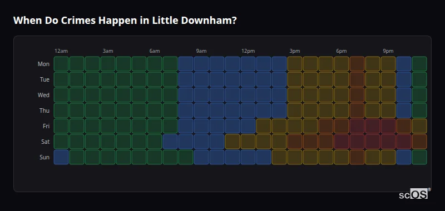Viewport: 445px width, 211px height.
Task: Select the Sunday 11pm green cell
Action: click(419, 157)
